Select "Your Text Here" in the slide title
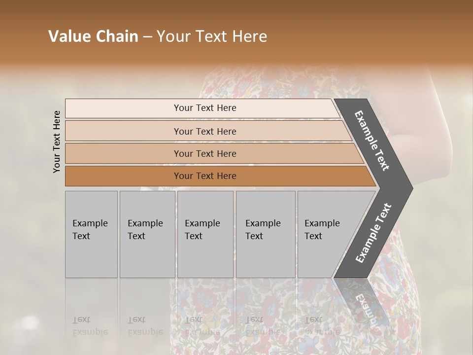The image size is (473, 355). click(x=212, y=36)
